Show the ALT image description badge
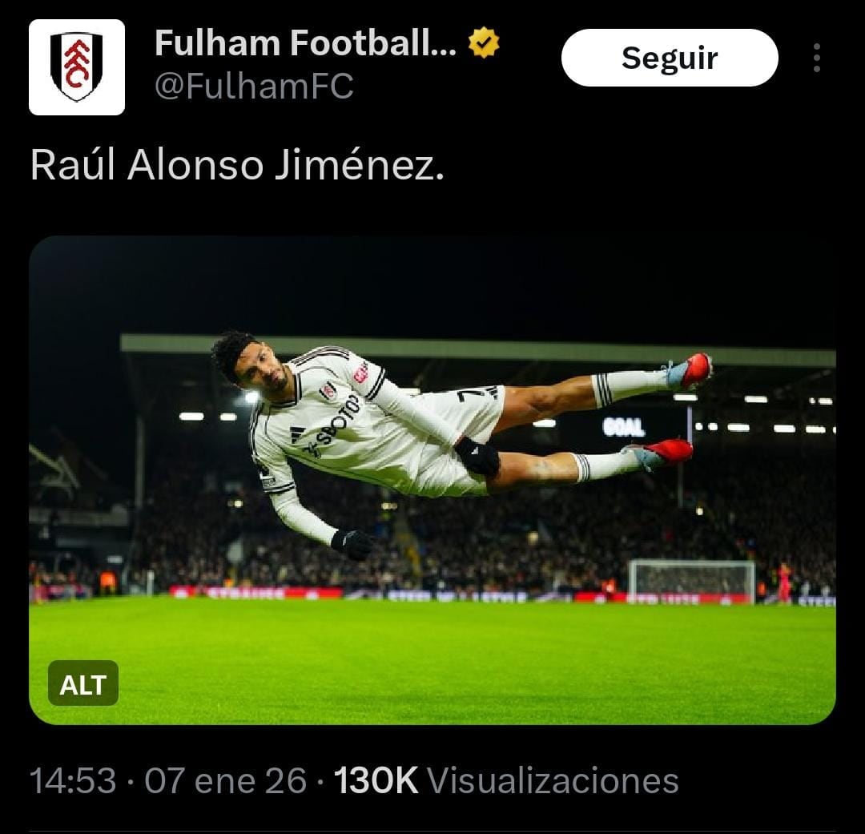 [x=83, y=683]
